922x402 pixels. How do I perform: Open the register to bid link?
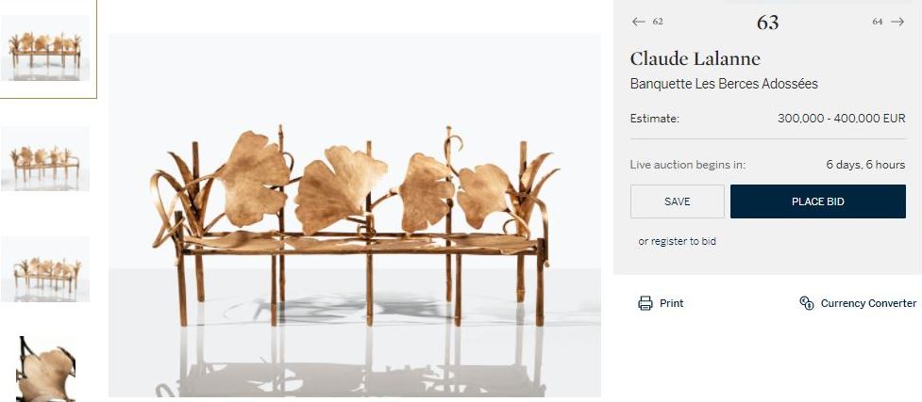tap(678, 241)
